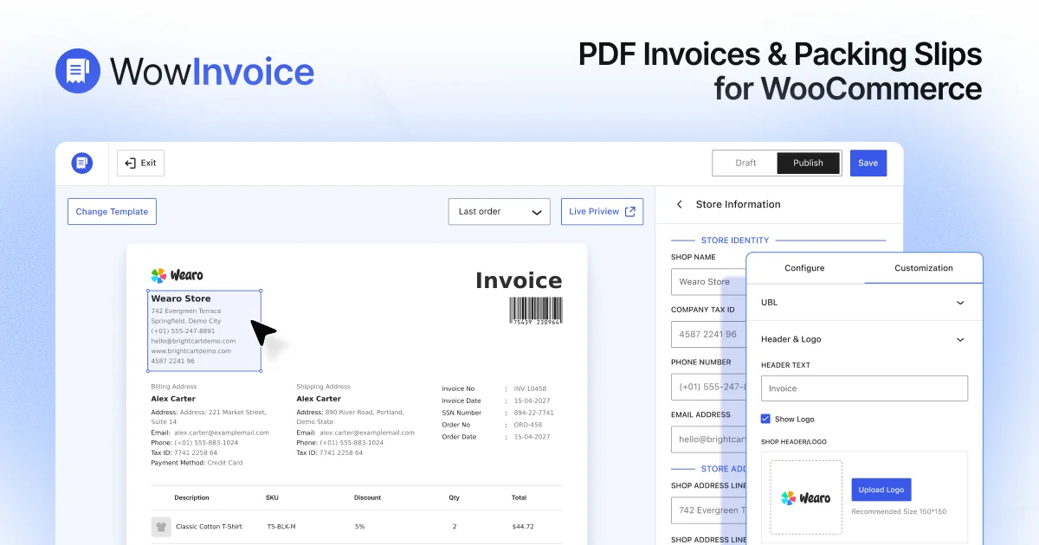Click the Upload Logo button
Image resolution: width=1039 pixels, height=545 pixels.
point(881,490)
